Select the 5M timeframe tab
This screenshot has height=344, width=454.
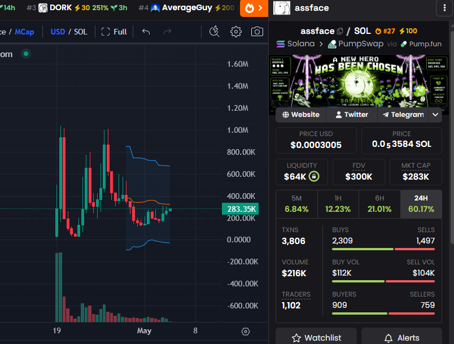coord(296,204)
